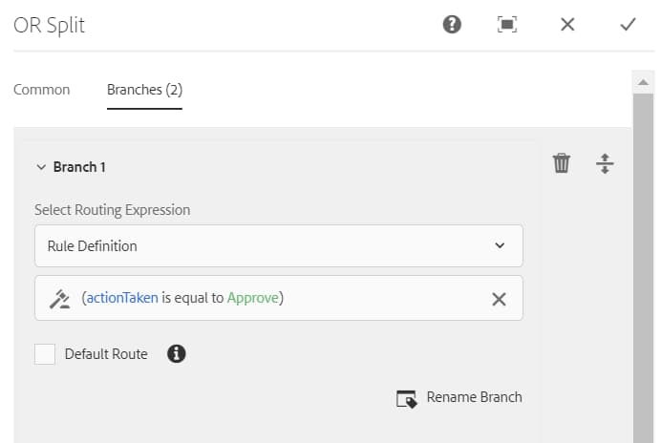Image resolution: width=661 pixels, height=443 pixels.
Task: Open the Rule Definition dropdown
Action: coord(279,245)
